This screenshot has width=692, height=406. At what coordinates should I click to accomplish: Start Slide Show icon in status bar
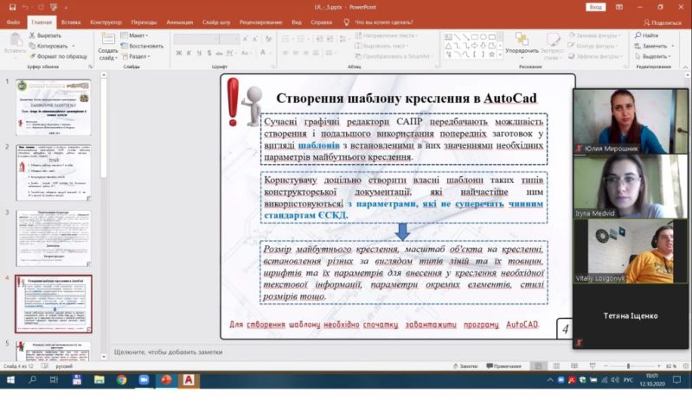pos(593,366)
